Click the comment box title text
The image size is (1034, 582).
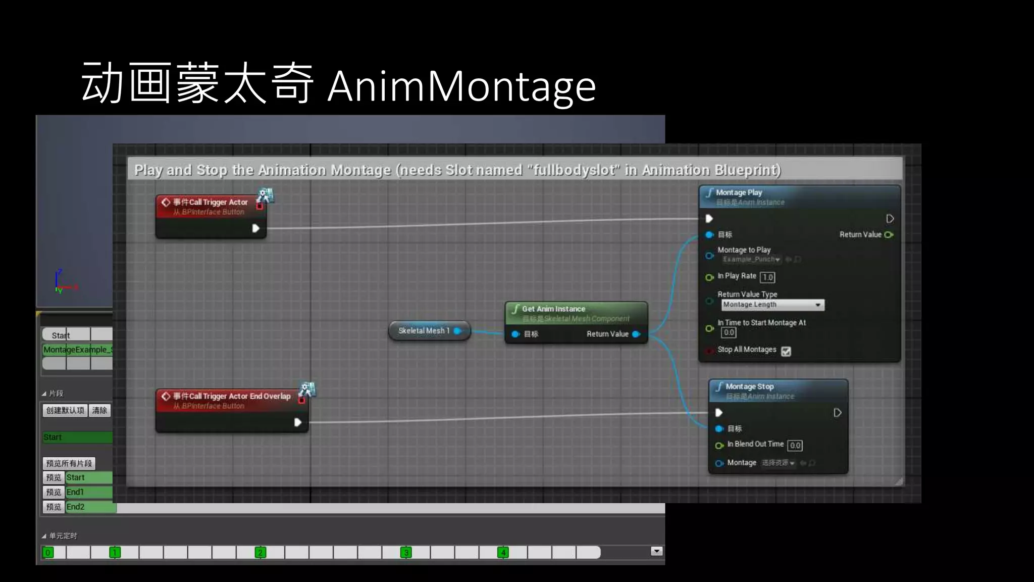point(457,170)
